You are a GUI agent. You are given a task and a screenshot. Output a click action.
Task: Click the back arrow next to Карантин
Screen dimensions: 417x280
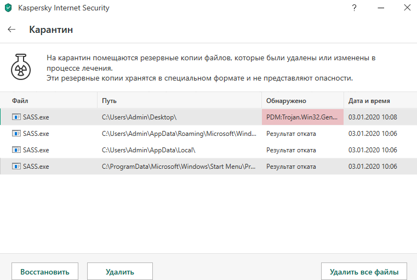click(x=12, y=30)
